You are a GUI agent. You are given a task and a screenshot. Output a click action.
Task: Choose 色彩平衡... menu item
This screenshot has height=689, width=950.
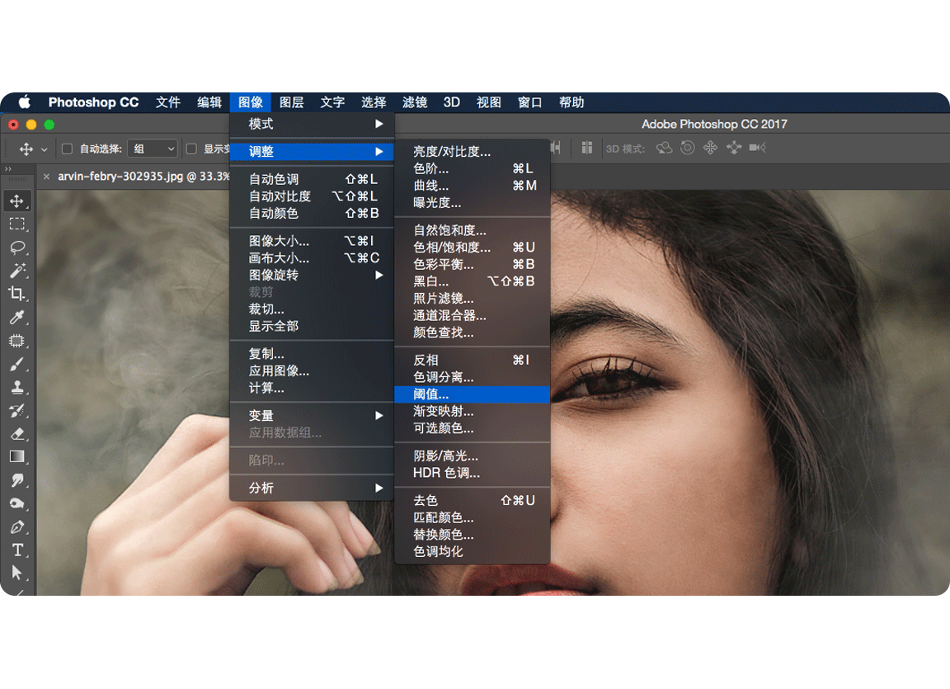point(472,264)
